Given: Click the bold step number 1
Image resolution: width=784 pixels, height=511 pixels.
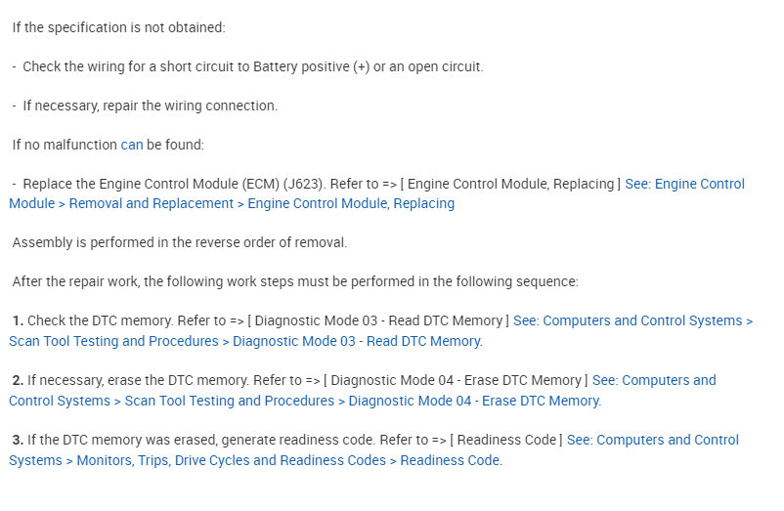Looking at the screenshot, I should (18, 320).
